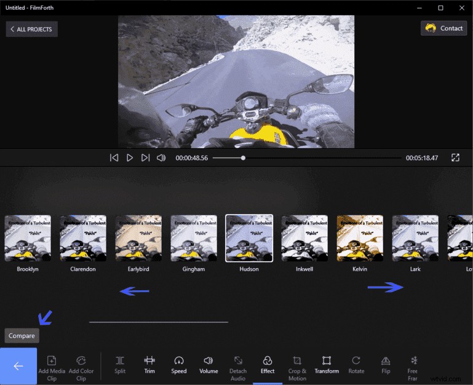Screen dimensions: 473x385
Task: Click the Freeze Frame snowflake tool
Action: (413, 368)
